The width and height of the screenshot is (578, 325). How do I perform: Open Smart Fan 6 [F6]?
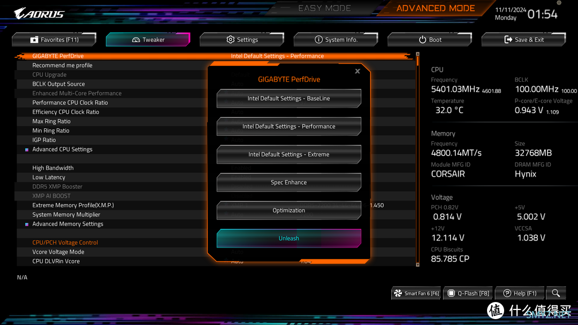click(x=416, y=293)
